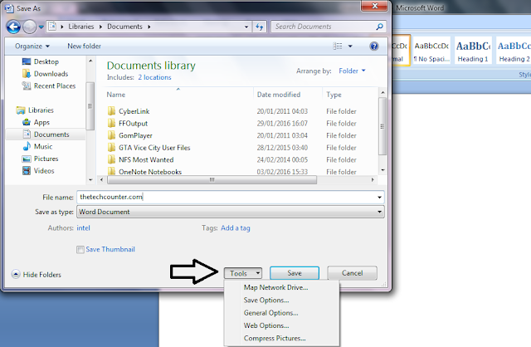Open the Get help icon
The image size is (531, 347).
point(374,46)
